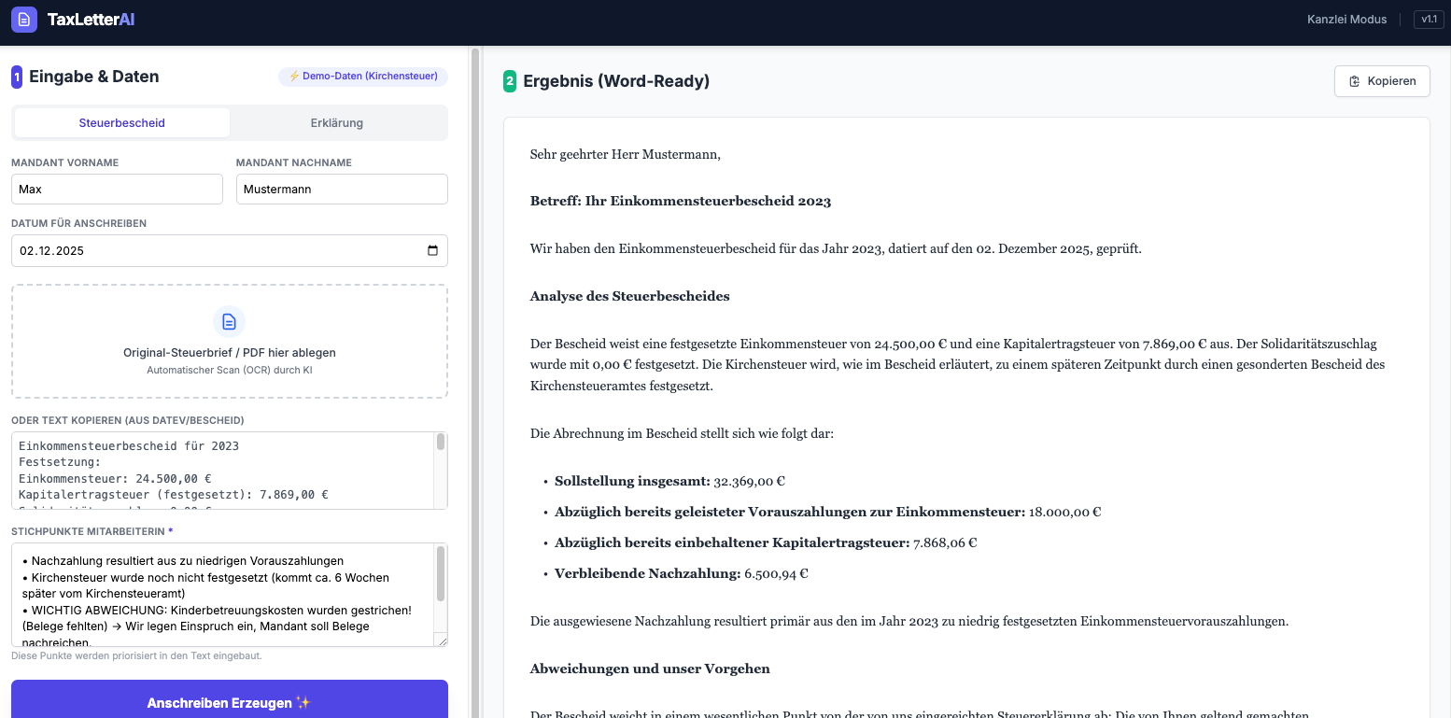1451x718 pixels.
Task: Switch to the Erklärung tab
Action: (x=338, y=122)
